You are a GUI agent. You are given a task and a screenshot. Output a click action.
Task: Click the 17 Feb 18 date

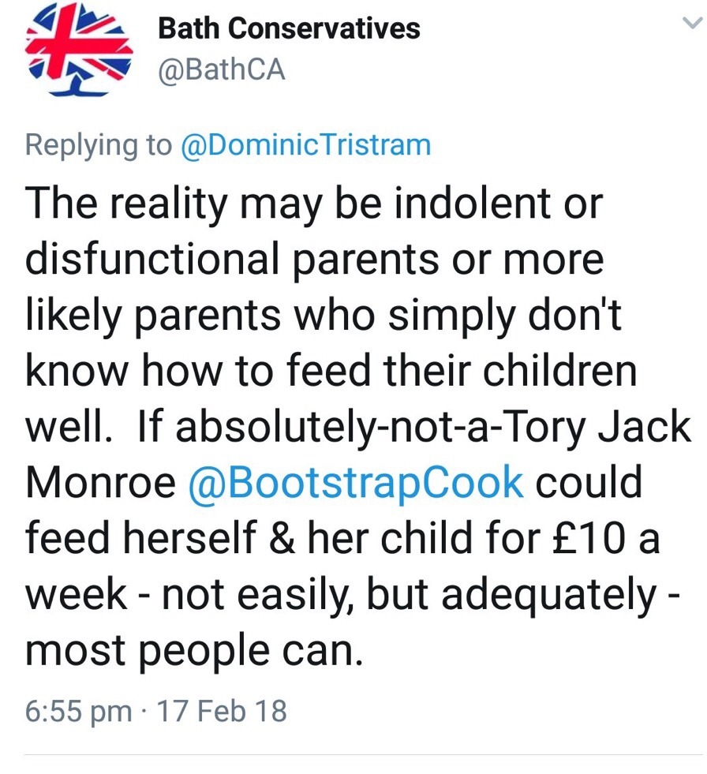pyautogui.click(x=223, y=712)
